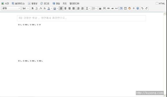Insert a photo with 사진 button

tap(5, 3)
